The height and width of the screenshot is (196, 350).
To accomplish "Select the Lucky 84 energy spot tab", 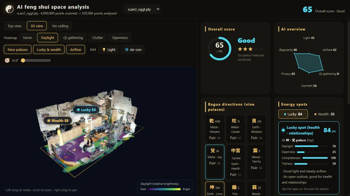I will click(293, 114).
